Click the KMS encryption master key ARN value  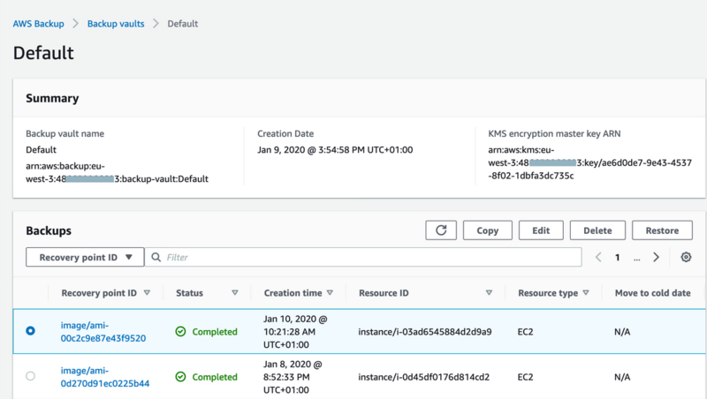pyautogui.click(x=589, y=162)
